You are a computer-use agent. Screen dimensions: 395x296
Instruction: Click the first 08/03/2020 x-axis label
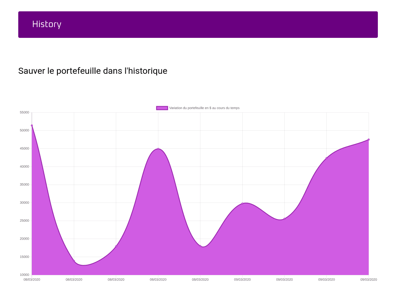click(32, 279)
